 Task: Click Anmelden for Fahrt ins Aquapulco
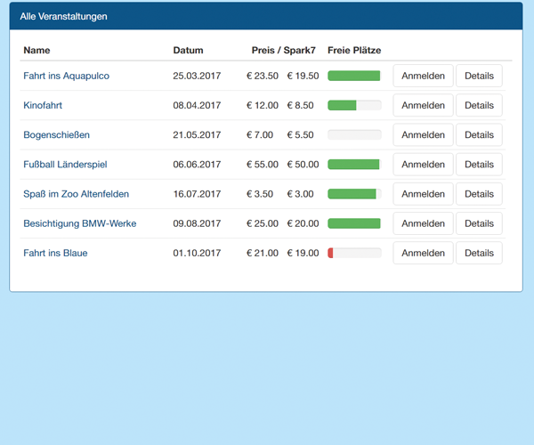click(423, 76)
